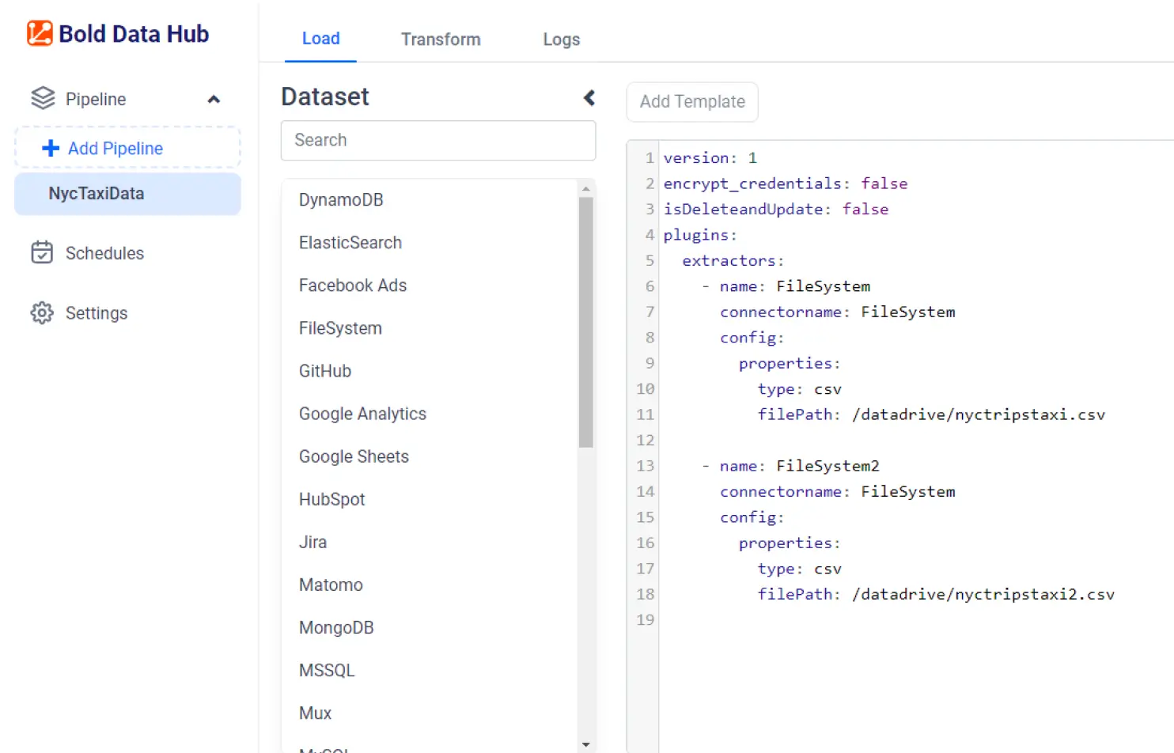This screenshot has width=1174, height=753.
Task: Click the Pipeline layers icon
Action: 43,99
